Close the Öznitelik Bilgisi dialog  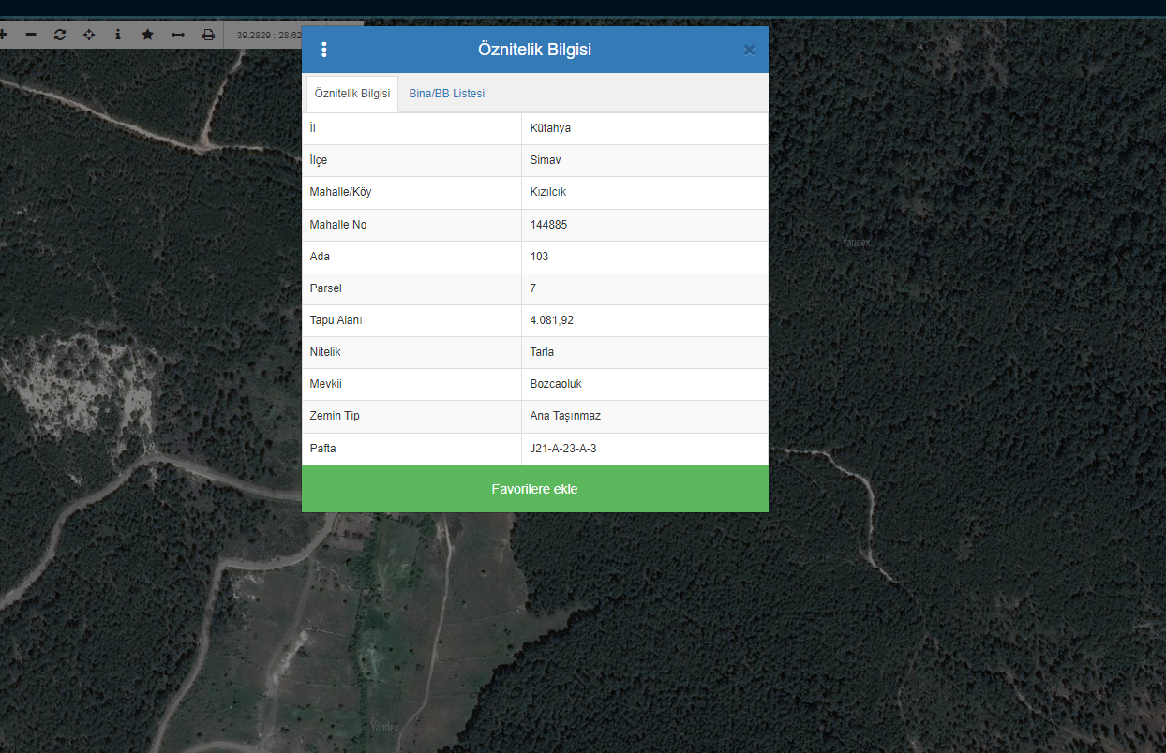[x=749, y=51]
